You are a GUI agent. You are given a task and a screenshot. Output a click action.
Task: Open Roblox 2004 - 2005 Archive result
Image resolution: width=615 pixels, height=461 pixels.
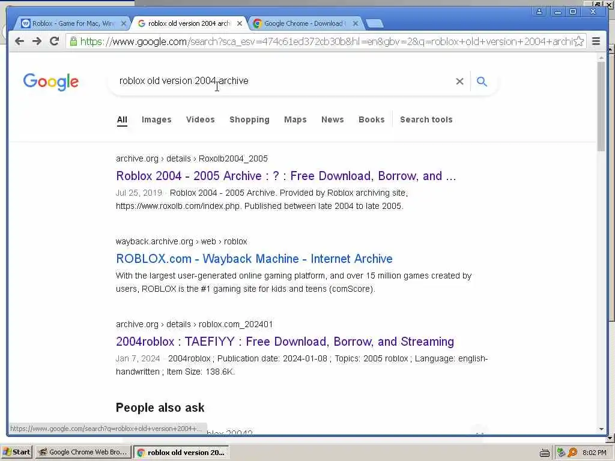coord(286,176)
